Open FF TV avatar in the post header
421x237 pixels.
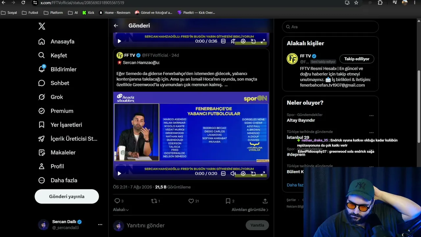click(x=120, y=55)
